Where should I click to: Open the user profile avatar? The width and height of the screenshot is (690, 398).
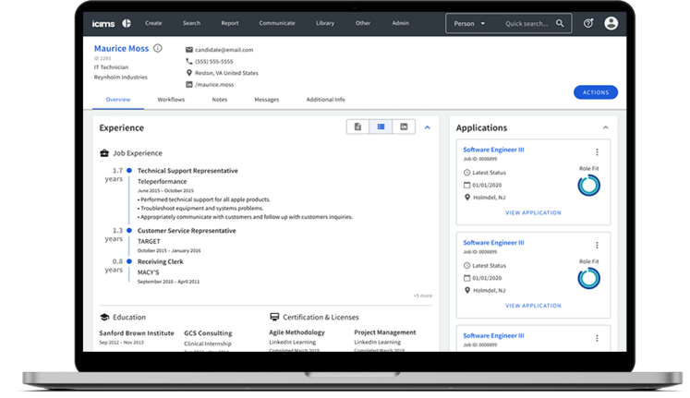click(611, 22)
